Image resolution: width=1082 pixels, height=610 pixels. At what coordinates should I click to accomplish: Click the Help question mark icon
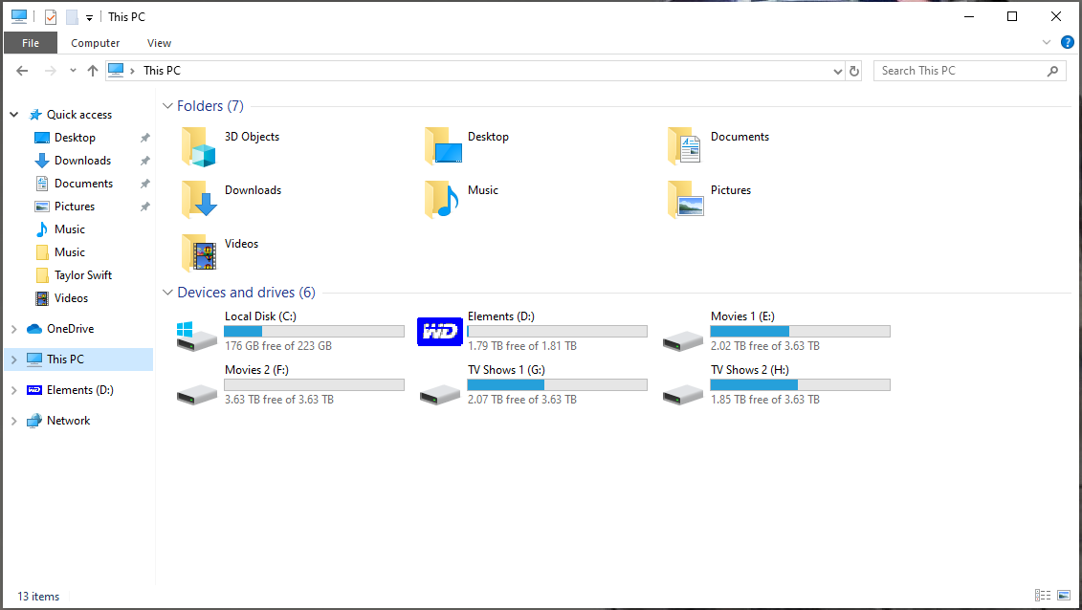pyautogui.click(x=1068, y=42)
